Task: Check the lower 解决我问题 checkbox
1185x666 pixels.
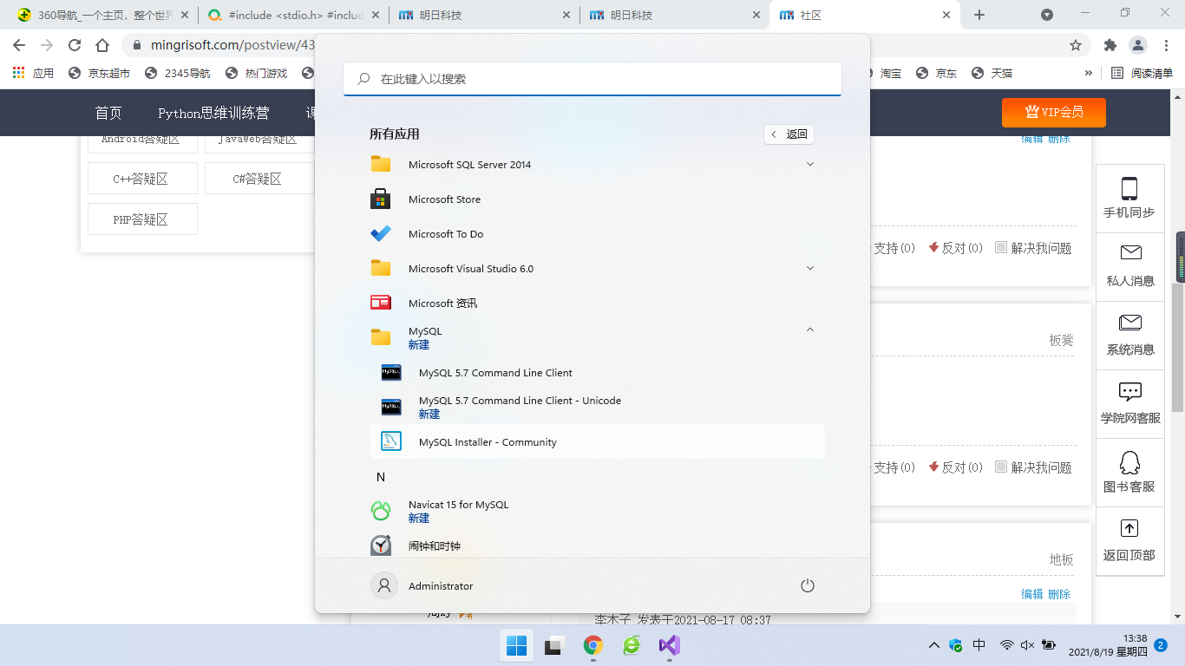Action: click(1001, 467)
